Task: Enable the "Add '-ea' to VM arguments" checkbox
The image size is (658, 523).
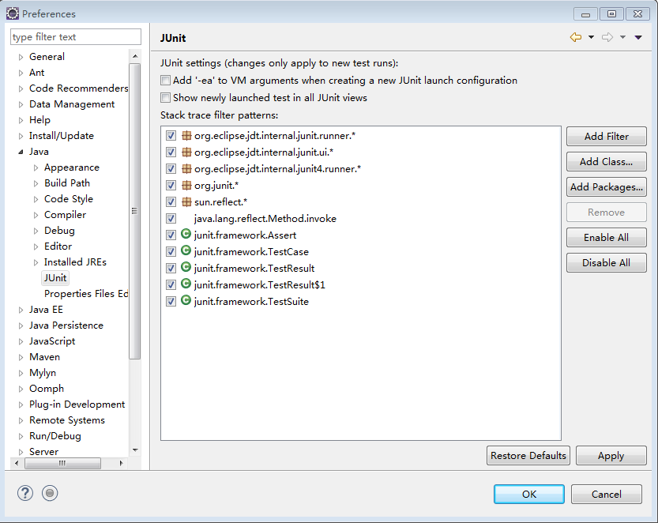Action: (x=165, y=80)
